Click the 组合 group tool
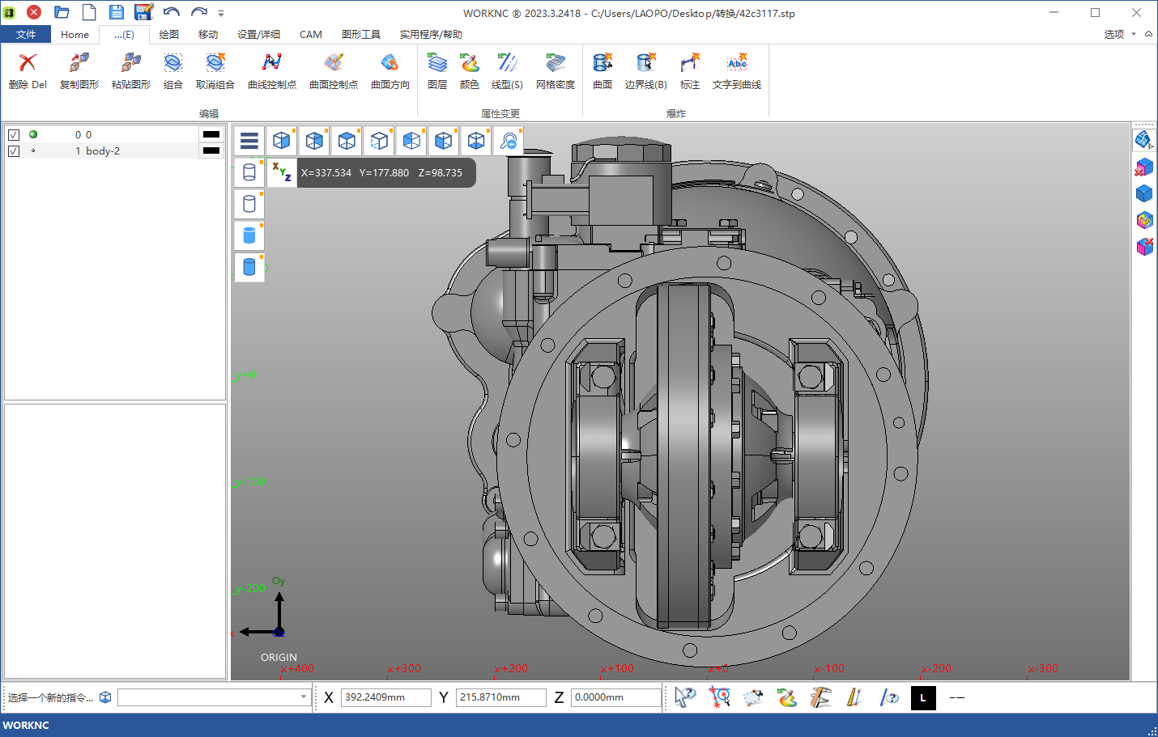The image size is (1158, 737). coord(173,70)
